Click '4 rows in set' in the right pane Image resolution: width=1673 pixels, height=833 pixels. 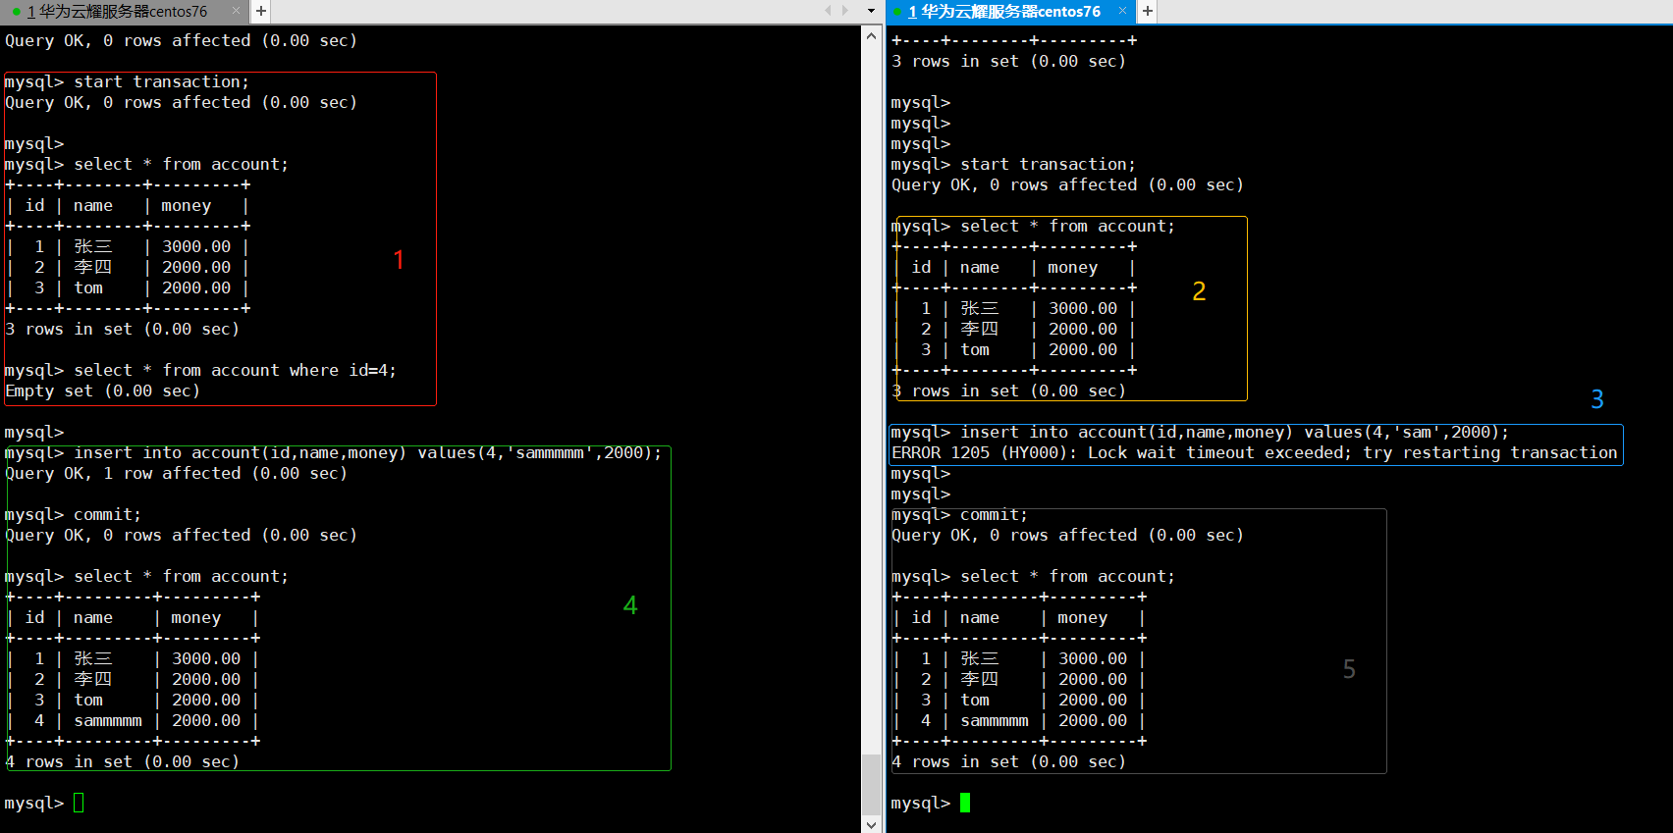(1008, 762)
